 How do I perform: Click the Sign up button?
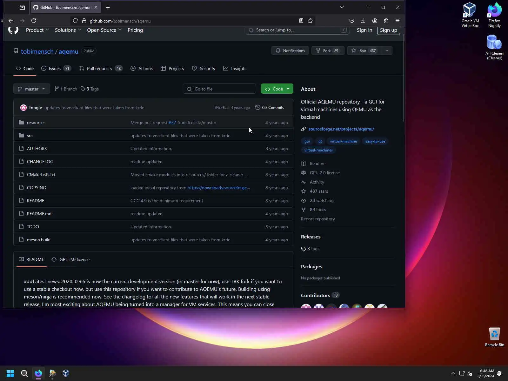pyautogui.click(x=389, y=30)
